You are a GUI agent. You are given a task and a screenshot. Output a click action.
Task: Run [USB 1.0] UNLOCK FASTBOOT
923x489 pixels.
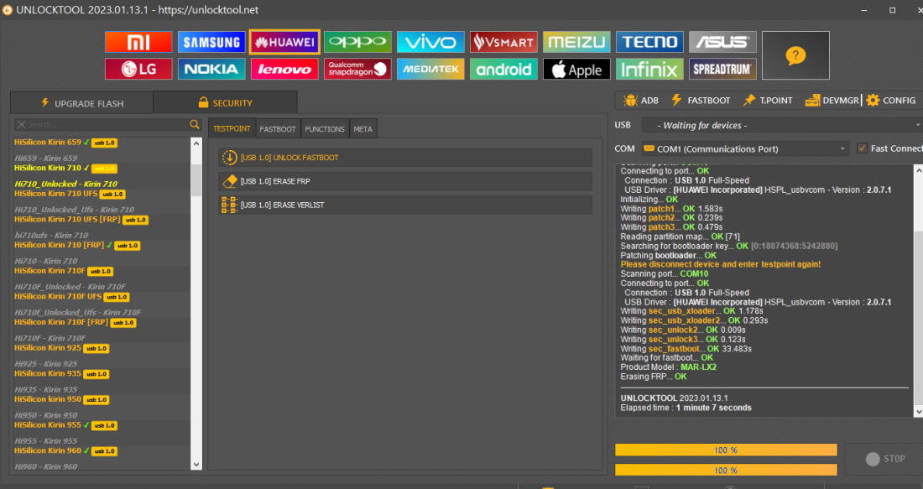coord(405,158)
